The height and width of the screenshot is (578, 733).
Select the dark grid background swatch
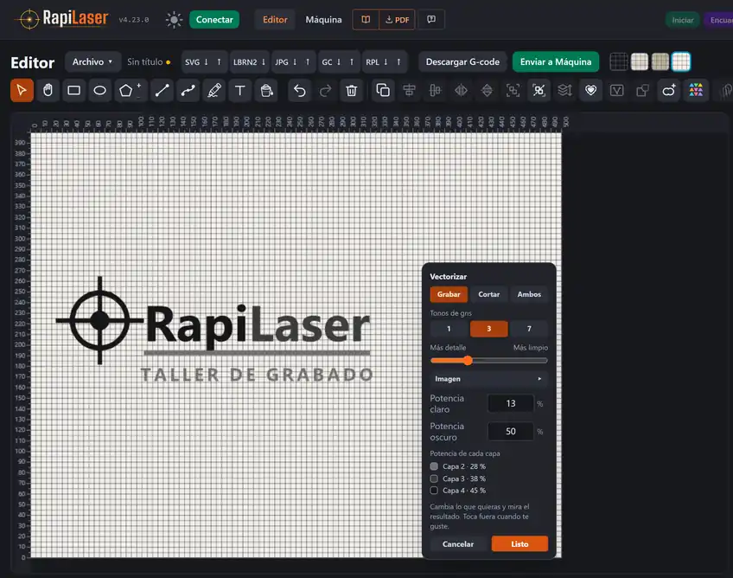pyautogui.click(x=619, y=61)
